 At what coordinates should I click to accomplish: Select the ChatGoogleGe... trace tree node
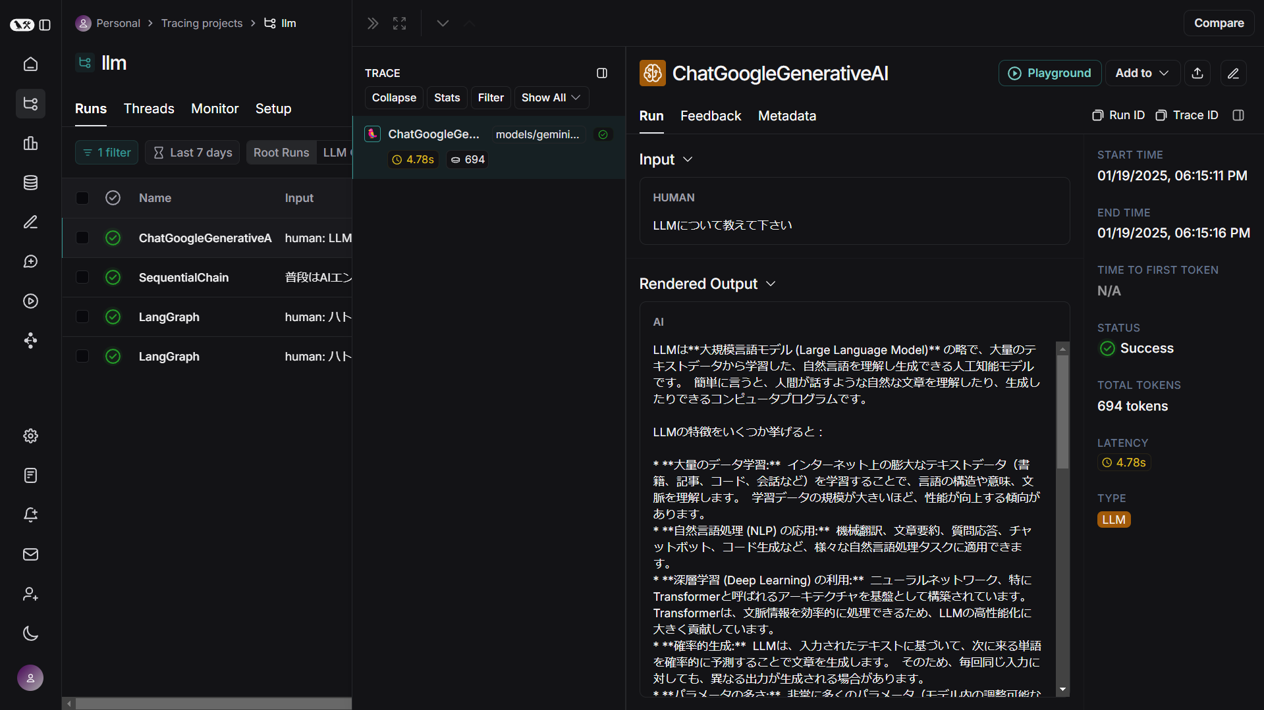[489, 147]
